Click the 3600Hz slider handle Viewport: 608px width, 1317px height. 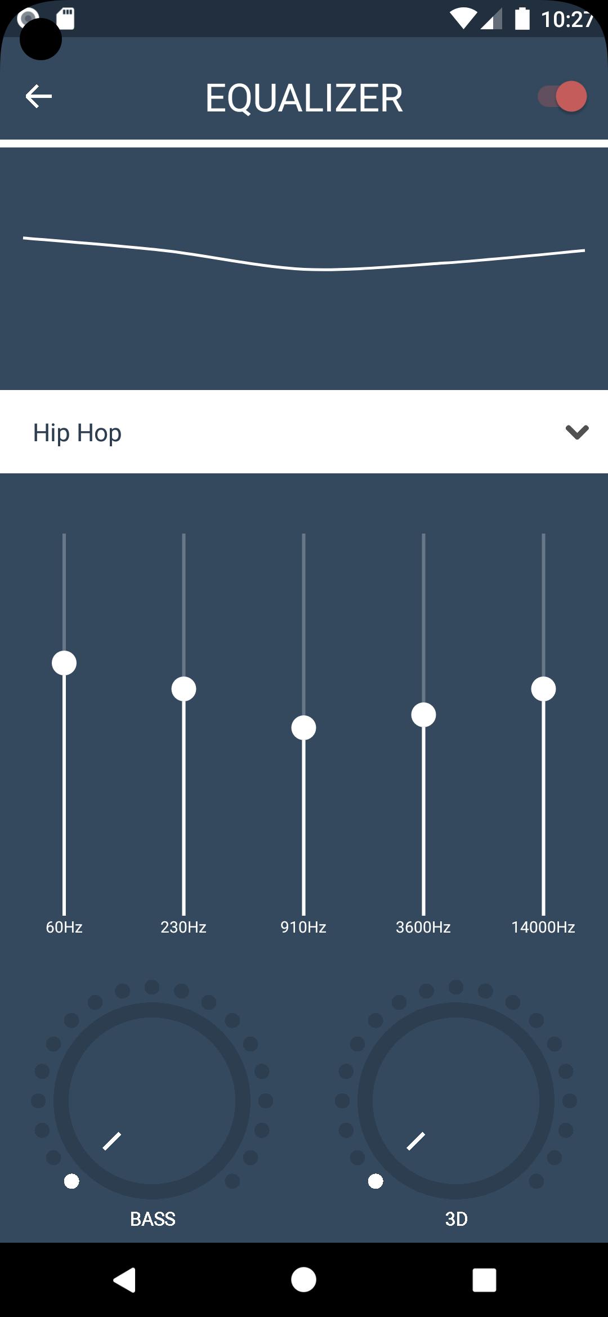point(423,715)
